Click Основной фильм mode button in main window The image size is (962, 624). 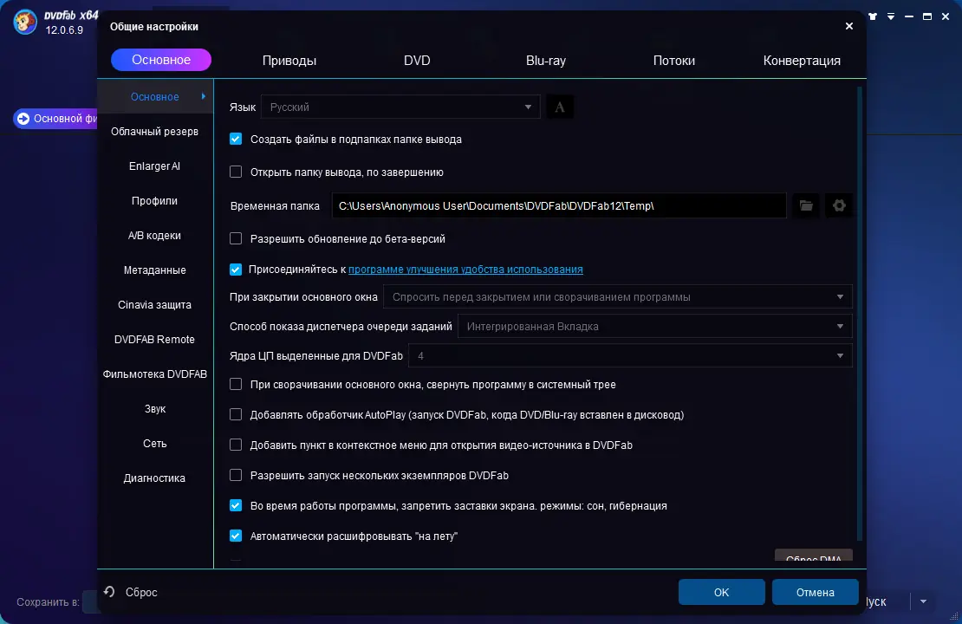(x=56, y=119)
